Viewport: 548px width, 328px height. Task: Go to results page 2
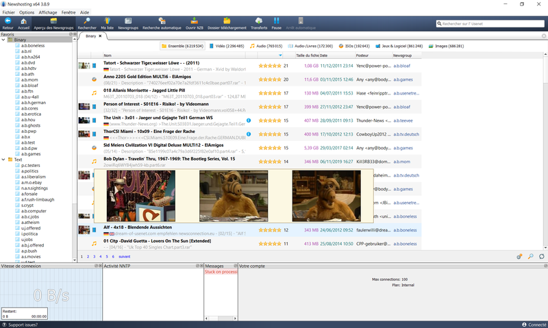[x=88, y=256]
